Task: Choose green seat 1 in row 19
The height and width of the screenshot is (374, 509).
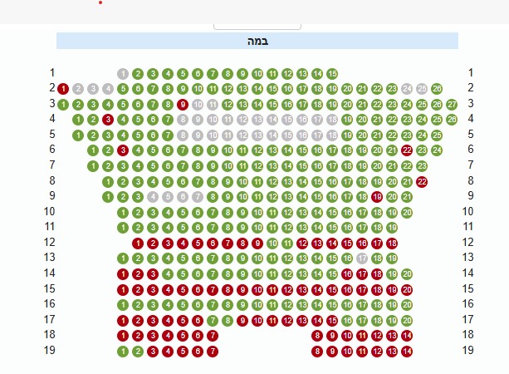Action: pyautogui.click(x=123, y=352)
